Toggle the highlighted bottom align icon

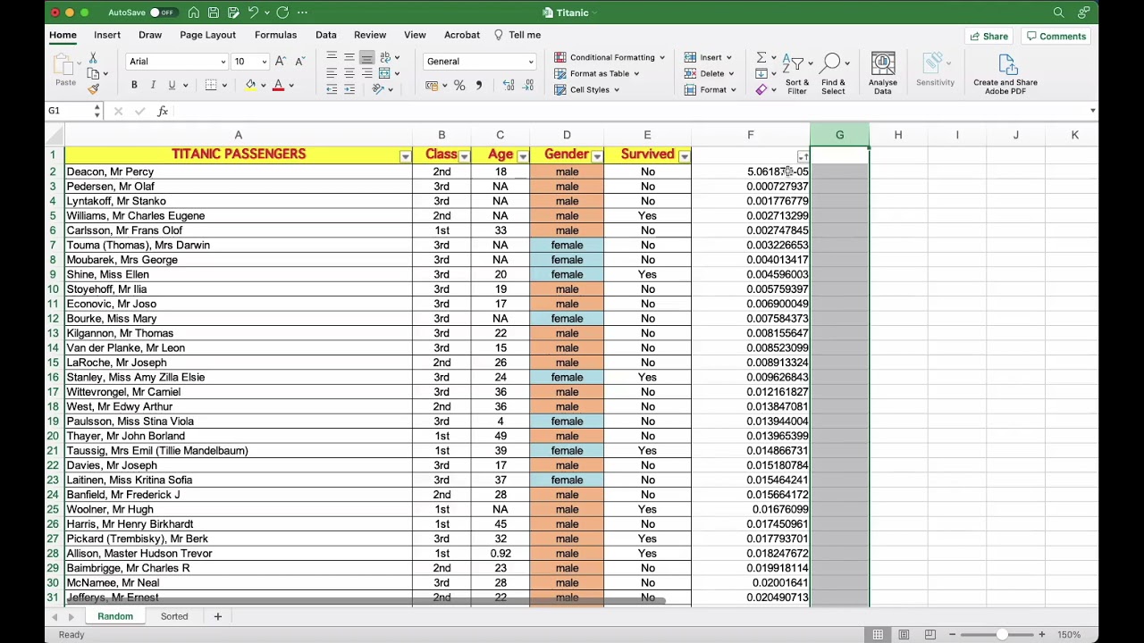click(x=367, y=57)
